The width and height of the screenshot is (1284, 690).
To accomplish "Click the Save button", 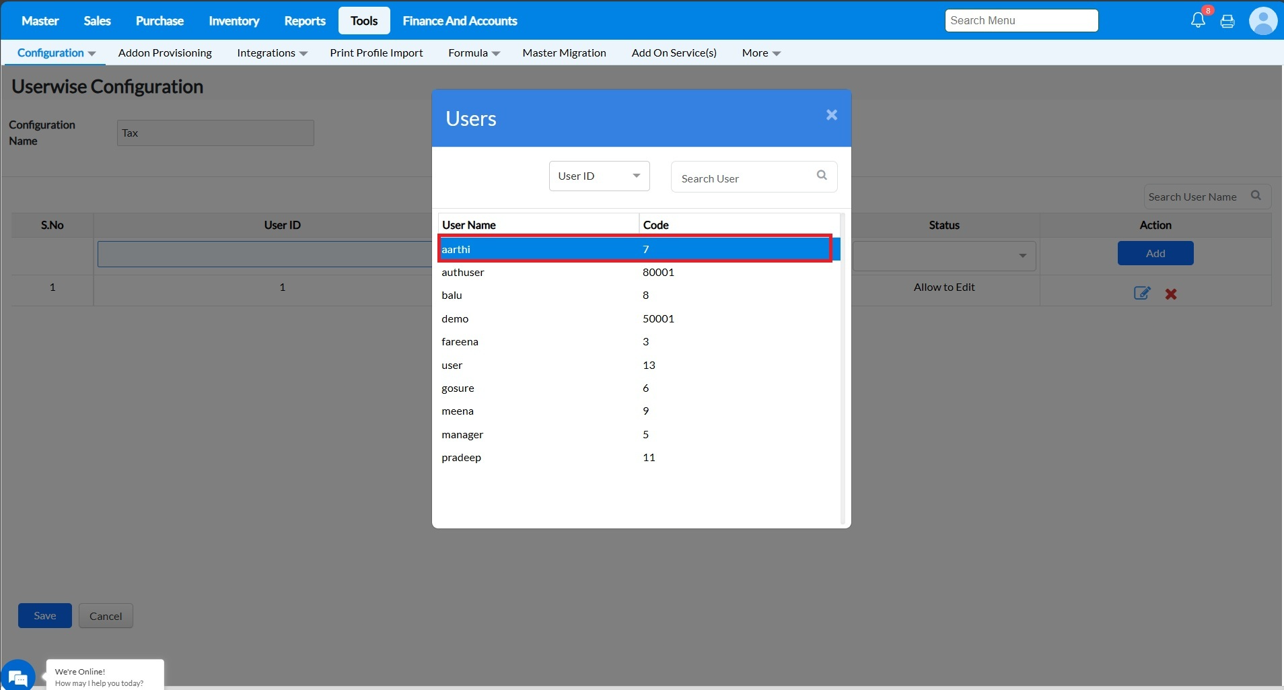I will point(44,616).
